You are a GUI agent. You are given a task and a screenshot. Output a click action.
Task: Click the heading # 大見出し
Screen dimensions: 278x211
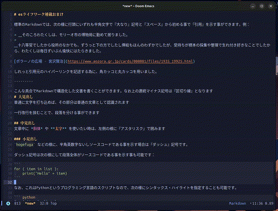23,96
